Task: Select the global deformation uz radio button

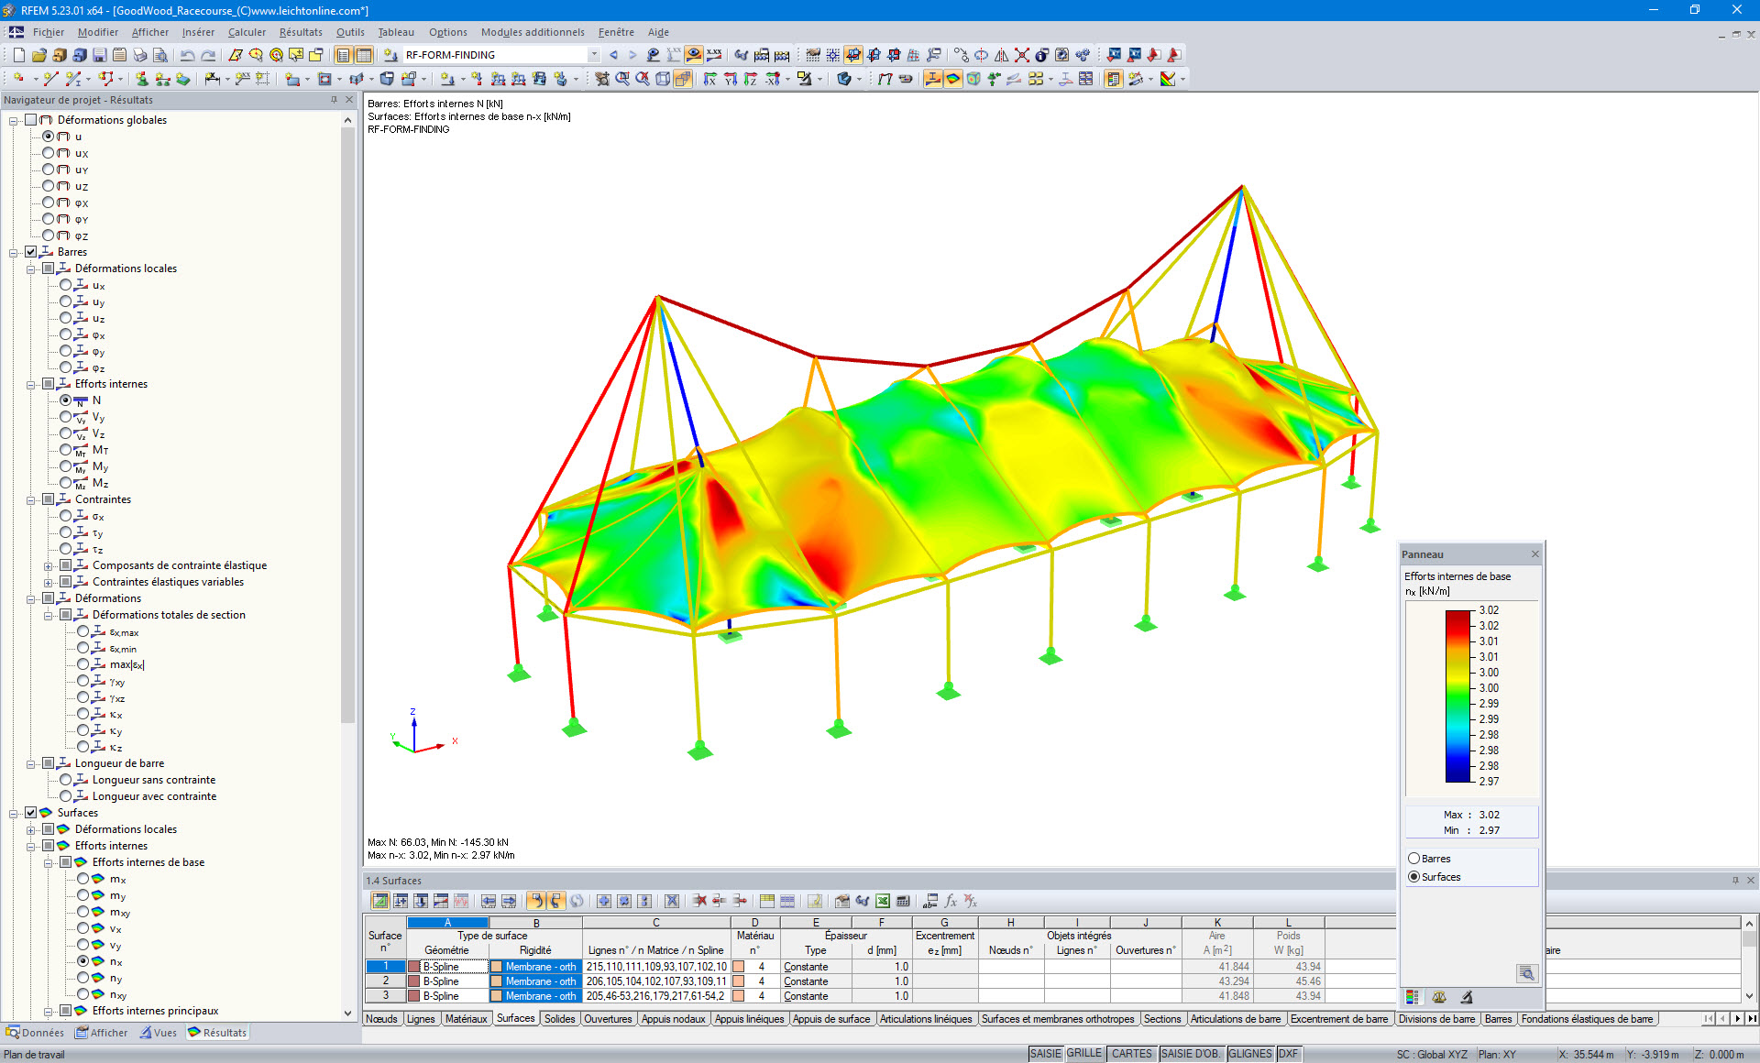Action: [x=48, y=186]
